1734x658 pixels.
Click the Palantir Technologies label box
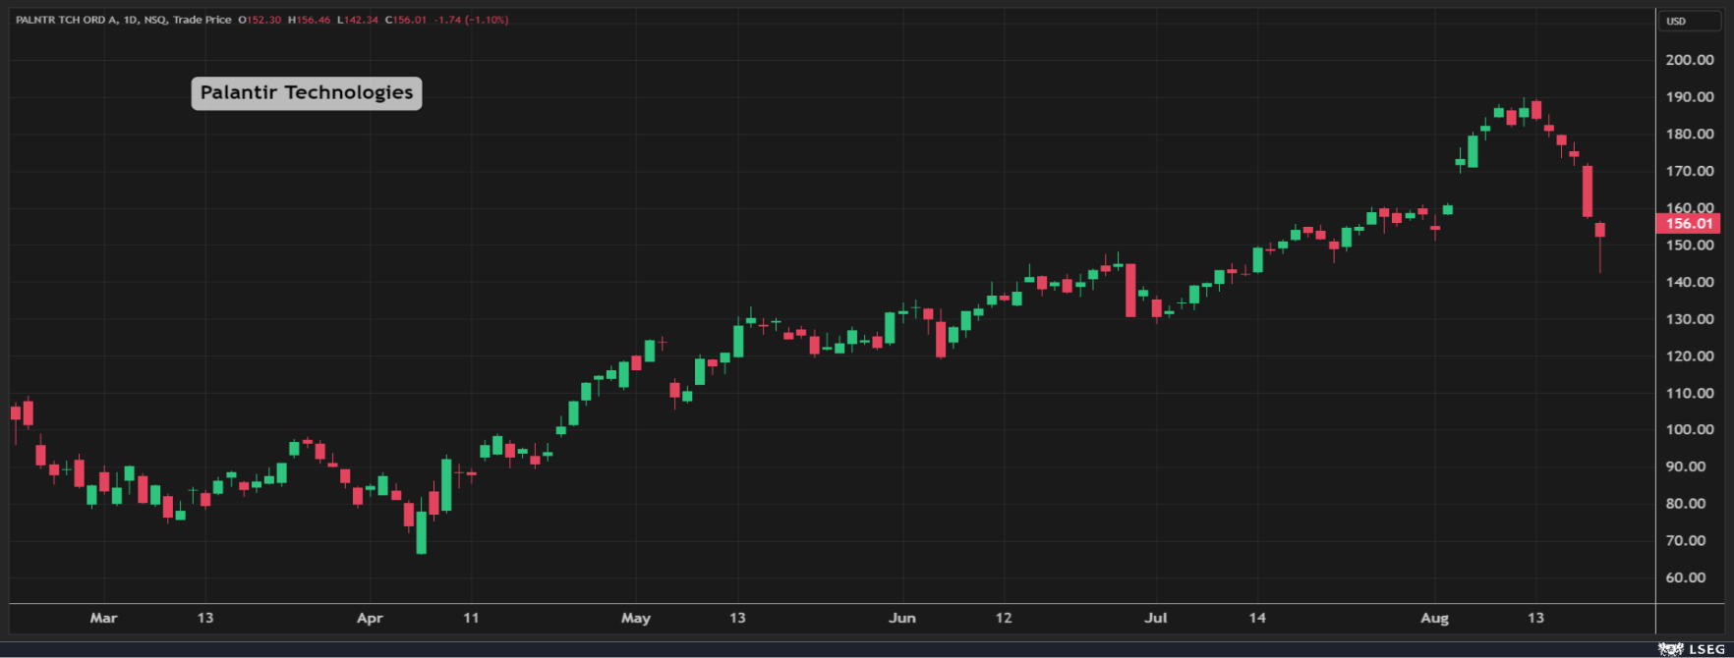click(x=306, y=93)
